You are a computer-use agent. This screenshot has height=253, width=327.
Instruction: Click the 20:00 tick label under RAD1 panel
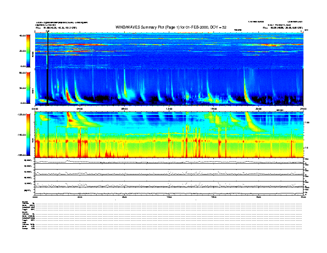pos(258,109)
